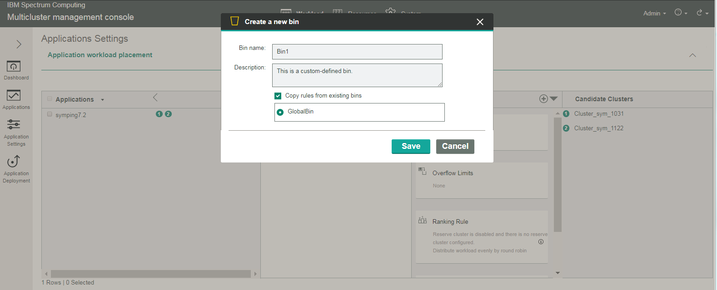
Task: Click the rules panel vertical scrollbar thumb
Action: coord(558,175)
